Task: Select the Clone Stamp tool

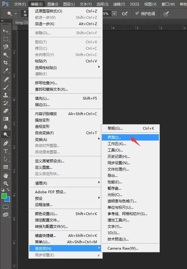Action: (6, 95)
